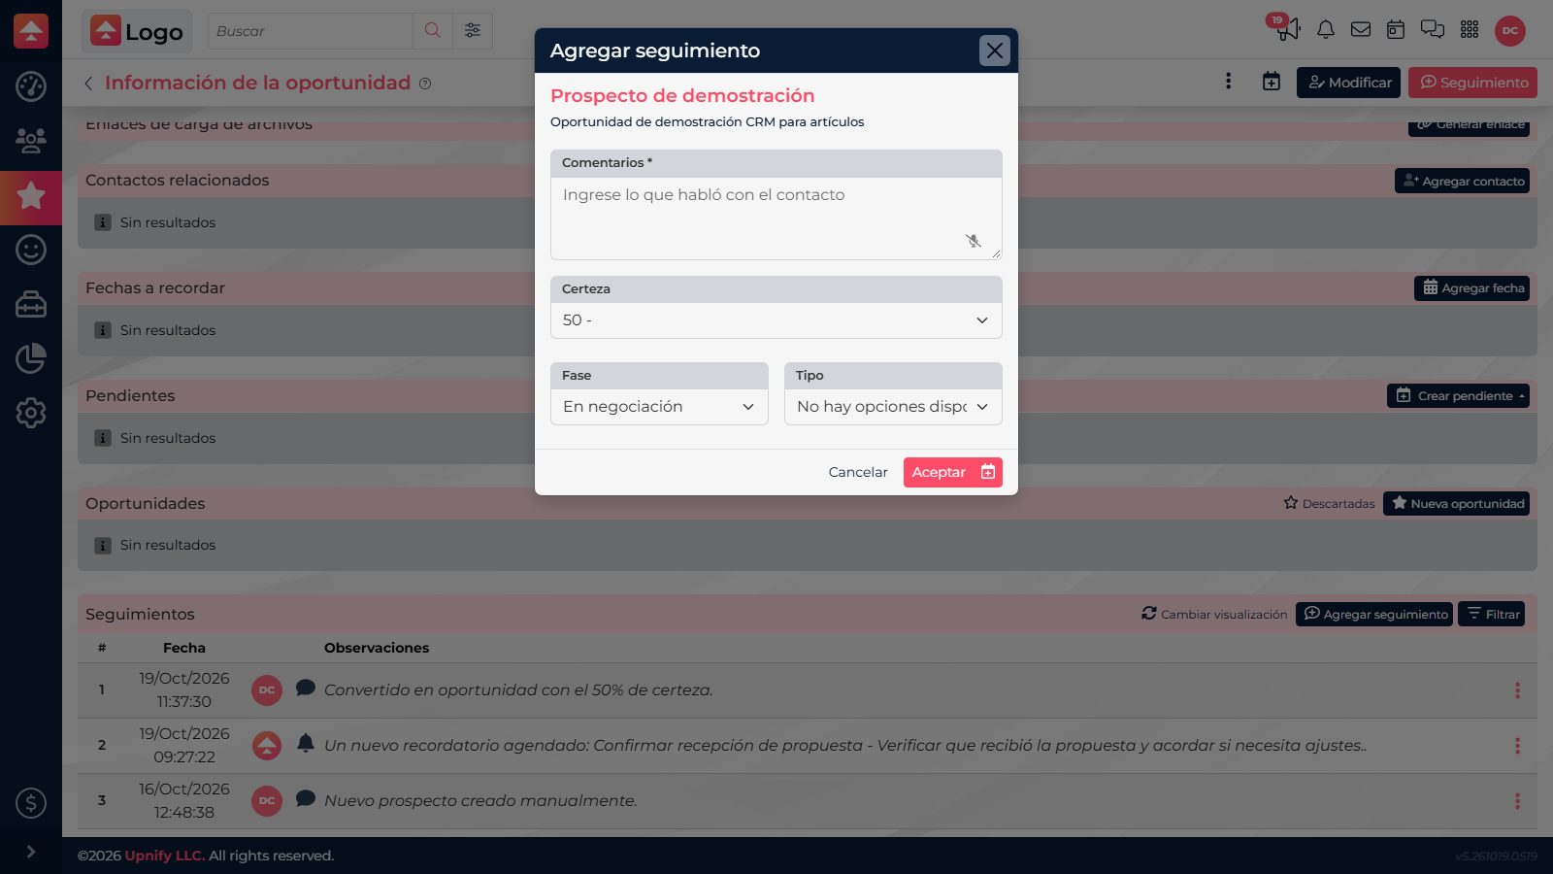Click the Buscar search field

[x=311, y=31]
